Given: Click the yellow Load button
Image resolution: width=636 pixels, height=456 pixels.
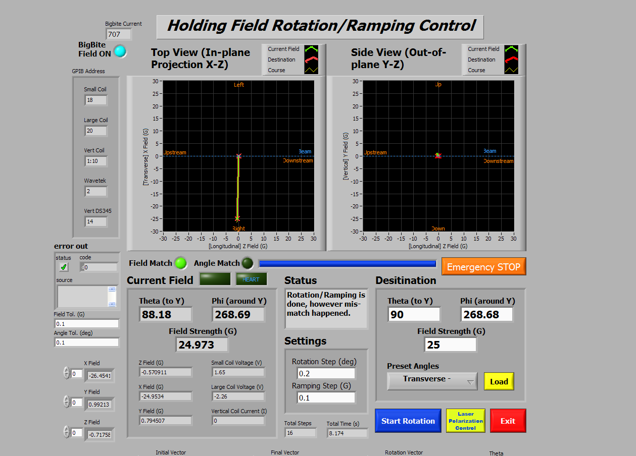Looking at the screenshot, I should (x=499, y=381).
